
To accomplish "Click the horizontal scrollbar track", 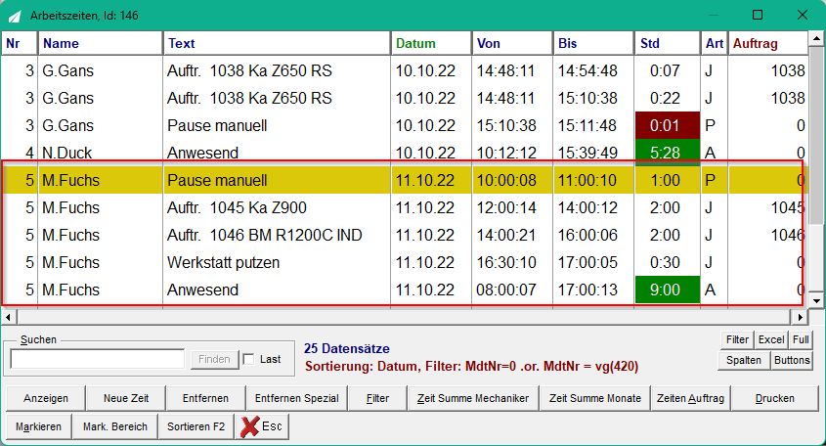I will click(405, 317).
